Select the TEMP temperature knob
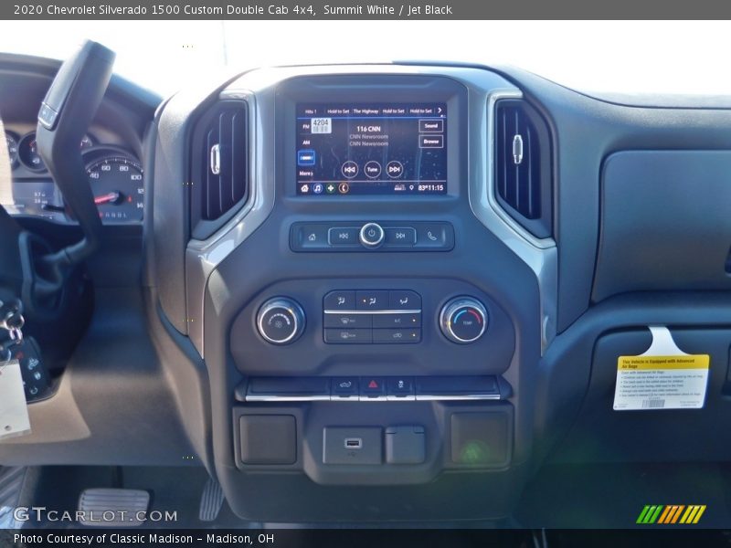Image resolution: width=731 pixels, height=548 pixels. (464, 320)
